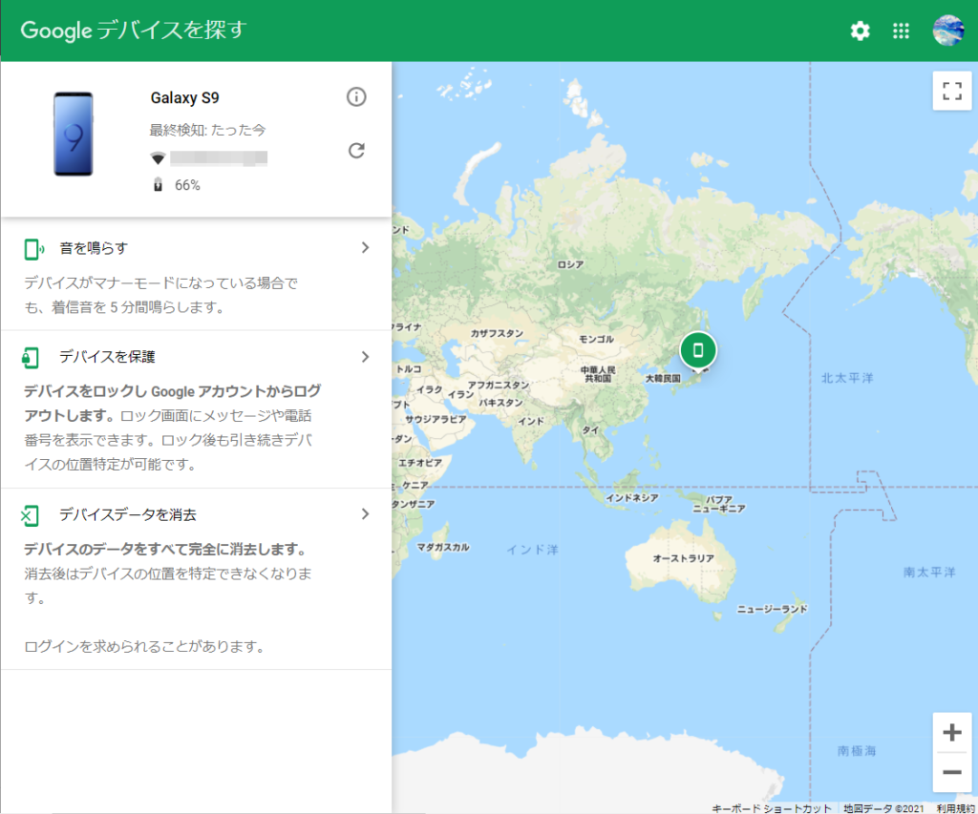This screenshot has height=814, width=978.
Task: Click the 66% battery level text
Action: [x=187, y=185]
